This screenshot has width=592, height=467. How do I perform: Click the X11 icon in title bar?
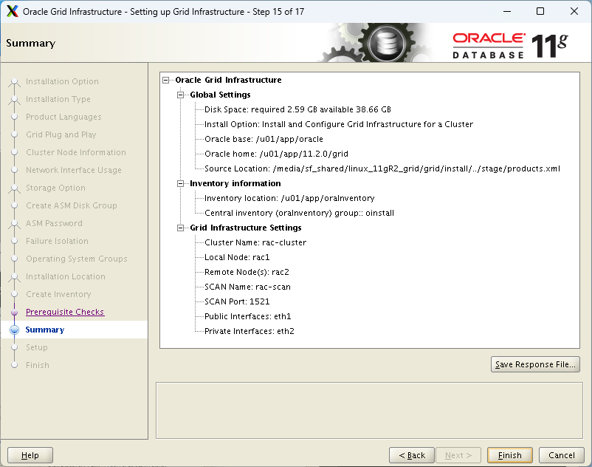(x=13, y=11)
